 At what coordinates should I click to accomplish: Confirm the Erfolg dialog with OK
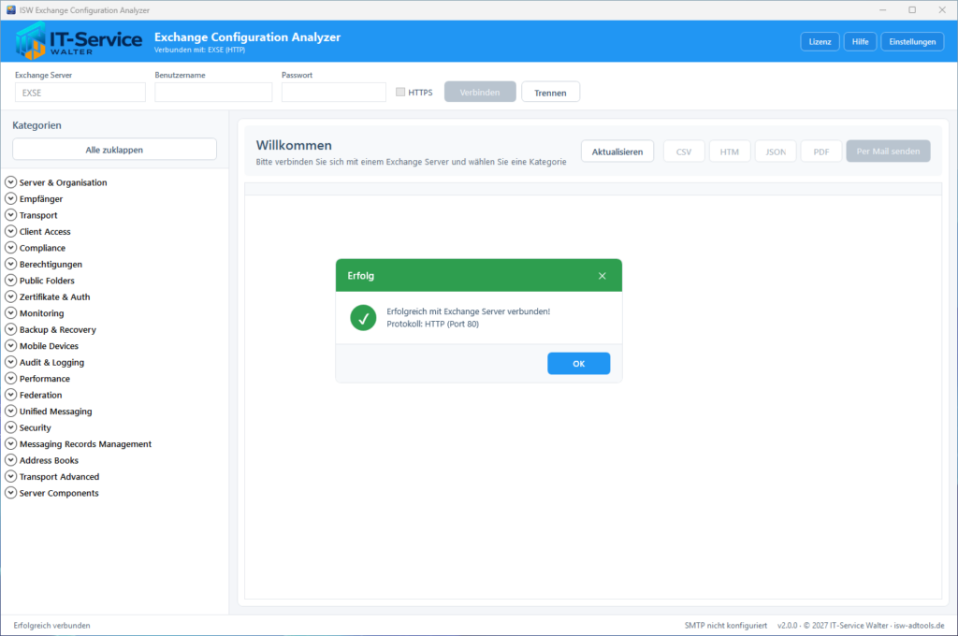[x=578, y=364]
